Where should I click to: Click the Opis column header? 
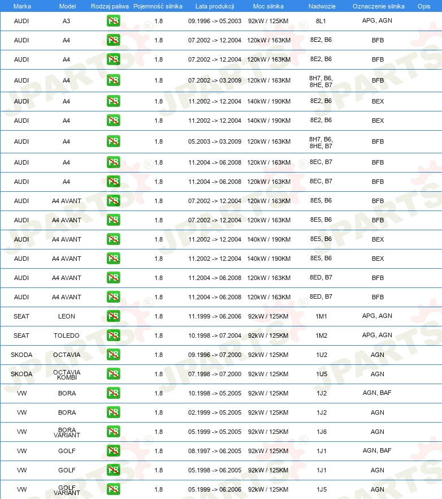click(x=424, y=6)
